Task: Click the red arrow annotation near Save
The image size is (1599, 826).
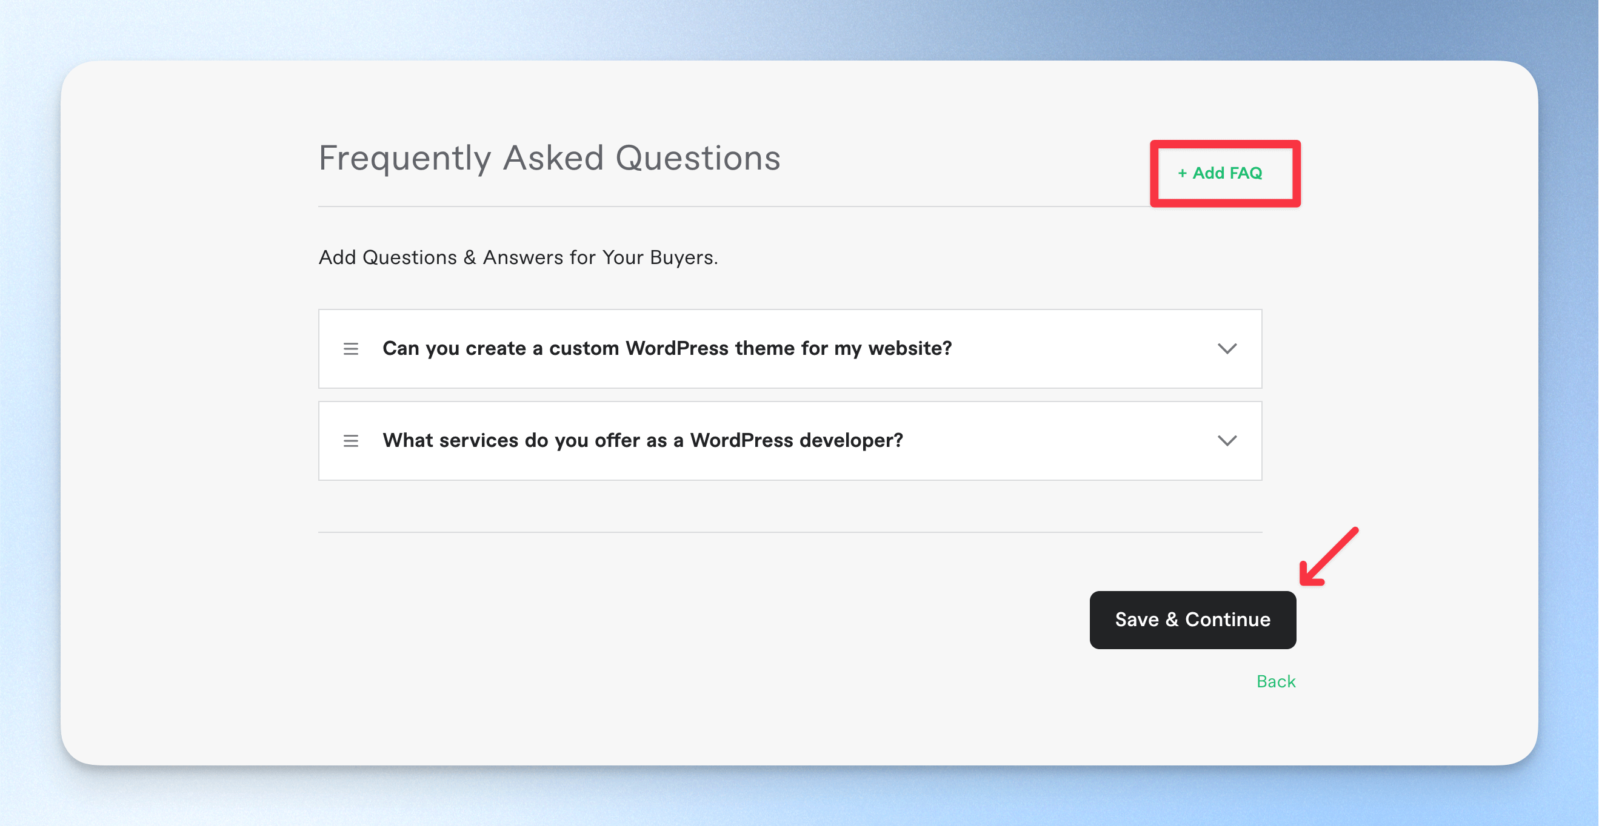Action: point(1329,557)
